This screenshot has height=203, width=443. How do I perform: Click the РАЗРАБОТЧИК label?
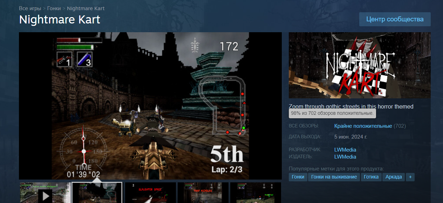point(305,150)
